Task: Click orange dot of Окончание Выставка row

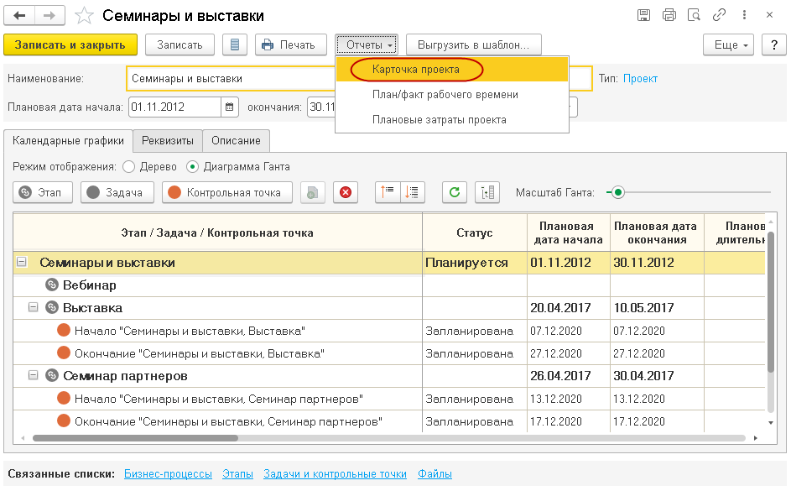Action: pyautogui.click(x=64, y=353)
